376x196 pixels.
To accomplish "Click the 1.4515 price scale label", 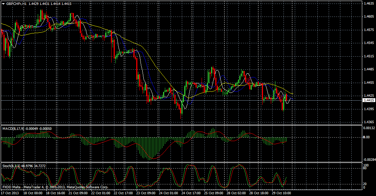I will click(x=368, y=56).
